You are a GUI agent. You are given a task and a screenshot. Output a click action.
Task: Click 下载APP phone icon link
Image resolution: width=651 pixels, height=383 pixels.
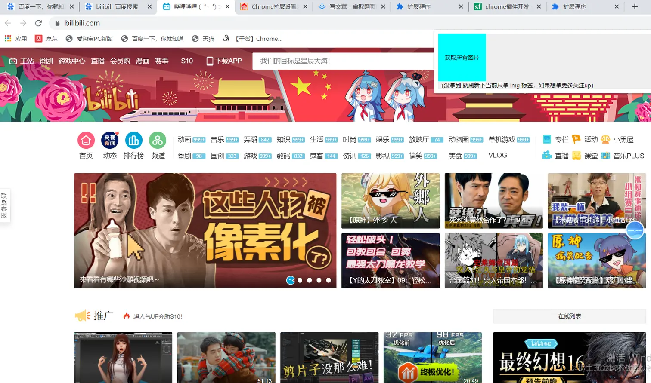[x=224, y=61]
